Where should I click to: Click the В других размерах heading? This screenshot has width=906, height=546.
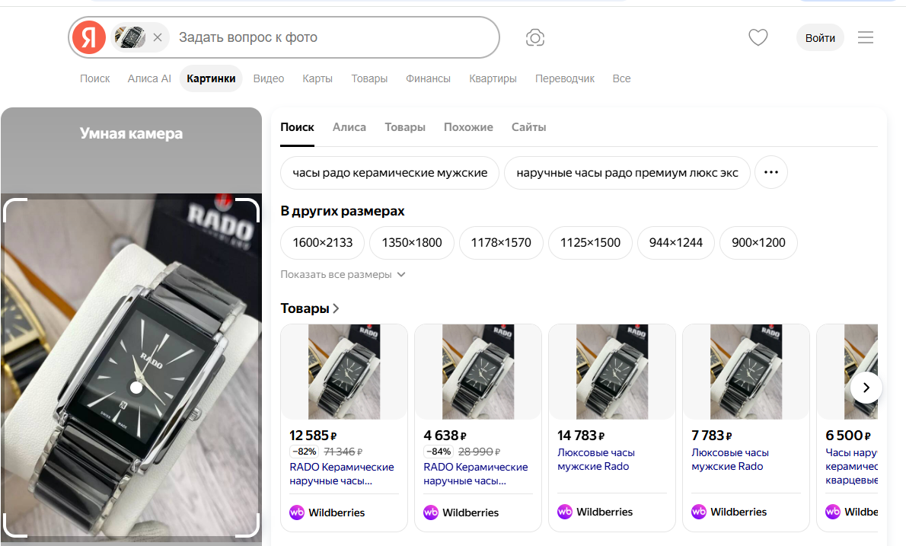tap(342, 211)
